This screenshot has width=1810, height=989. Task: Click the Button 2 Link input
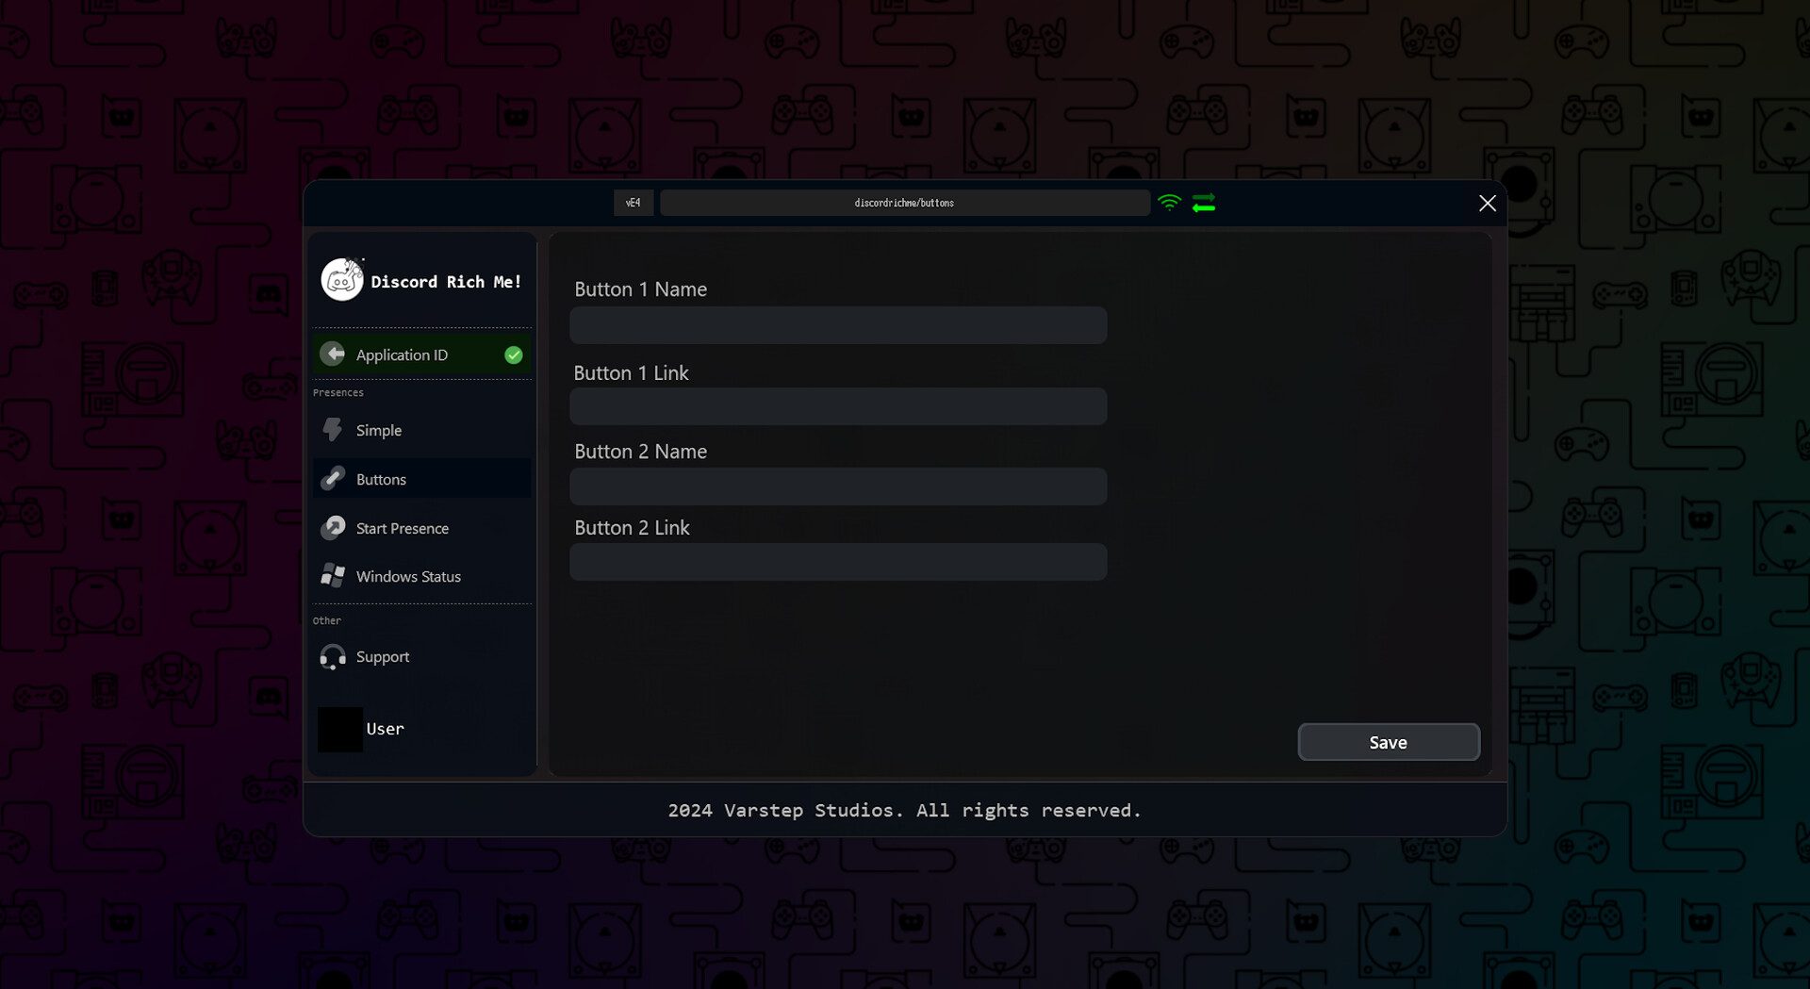click(838, 562)
